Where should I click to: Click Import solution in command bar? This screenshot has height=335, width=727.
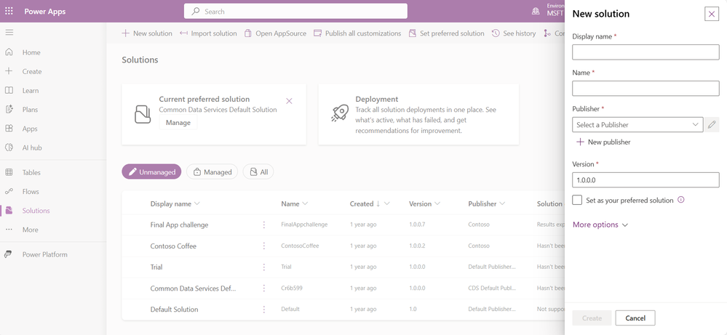(208, 33)
